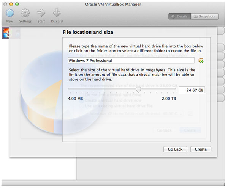Click the Discard toolbar icon
Image resolution: width=228 pixels, height=190 pixels.
pos(57,13)
